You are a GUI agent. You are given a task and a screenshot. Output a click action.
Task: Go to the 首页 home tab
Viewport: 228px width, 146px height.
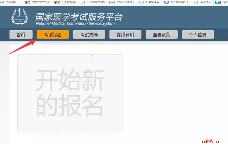(x=21, y=35)
